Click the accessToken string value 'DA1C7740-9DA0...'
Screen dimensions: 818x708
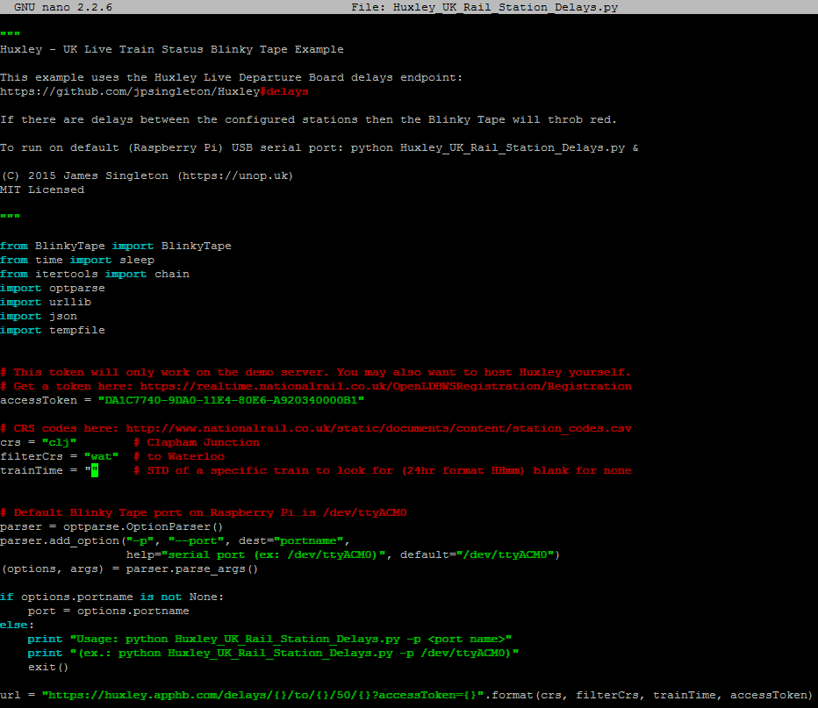coord(231,401)
